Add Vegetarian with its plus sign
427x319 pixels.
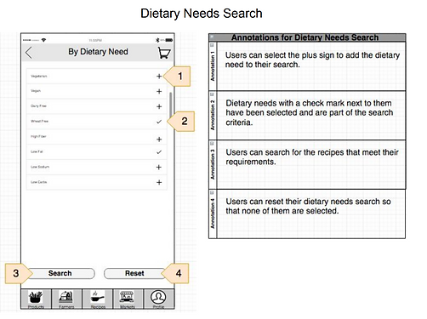159,76
